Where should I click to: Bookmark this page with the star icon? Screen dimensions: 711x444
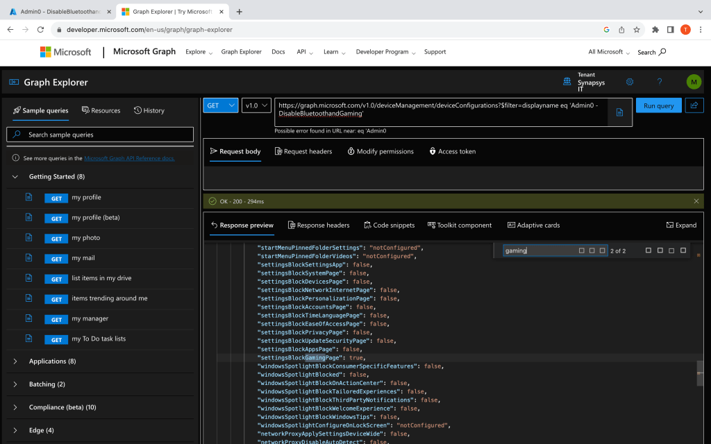click(x=637, y=30)
